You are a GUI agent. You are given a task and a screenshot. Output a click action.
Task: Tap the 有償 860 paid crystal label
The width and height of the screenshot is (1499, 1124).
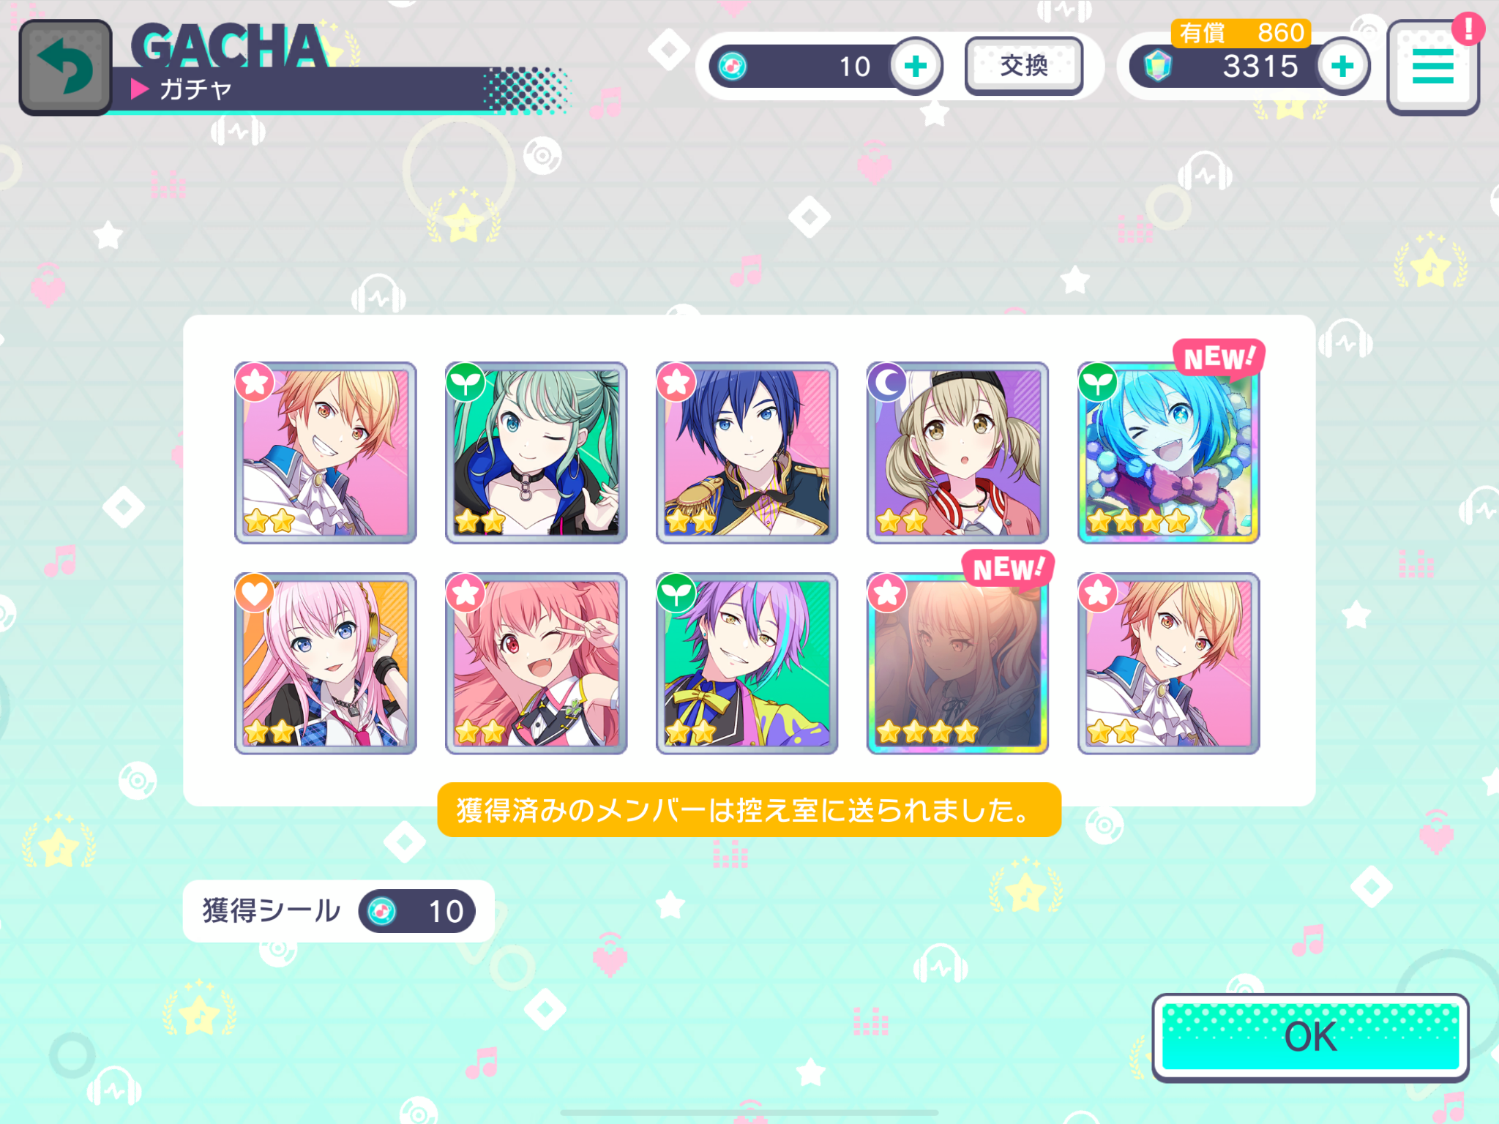[x=1241, y=33]
